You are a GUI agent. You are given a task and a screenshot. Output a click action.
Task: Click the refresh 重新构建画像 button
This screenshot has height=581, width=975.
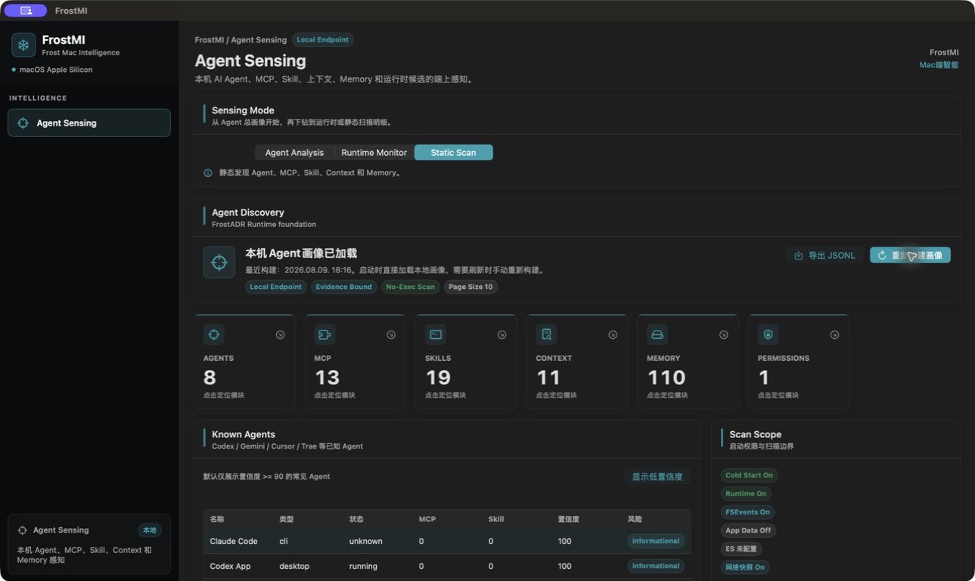[x=910, y=255]
